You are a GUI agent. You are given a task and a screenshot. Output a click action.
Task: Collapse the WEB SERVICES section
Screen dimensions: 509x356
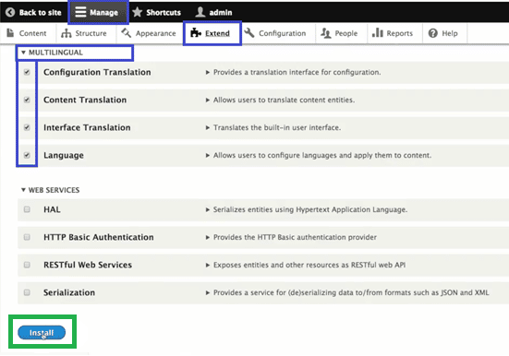[x=50, y=190]
